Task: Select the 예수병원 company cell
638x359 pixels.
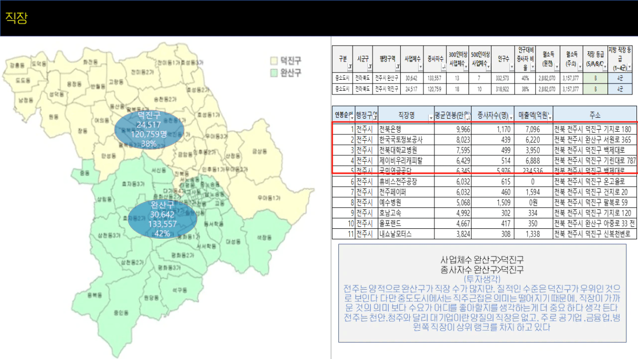Action: [x=406, y=203]
